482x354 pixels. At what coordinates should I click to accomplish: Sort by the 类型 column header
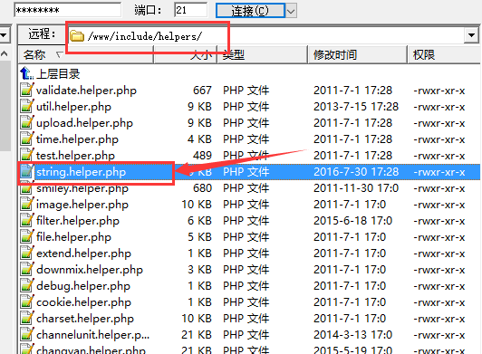(262, 55)
